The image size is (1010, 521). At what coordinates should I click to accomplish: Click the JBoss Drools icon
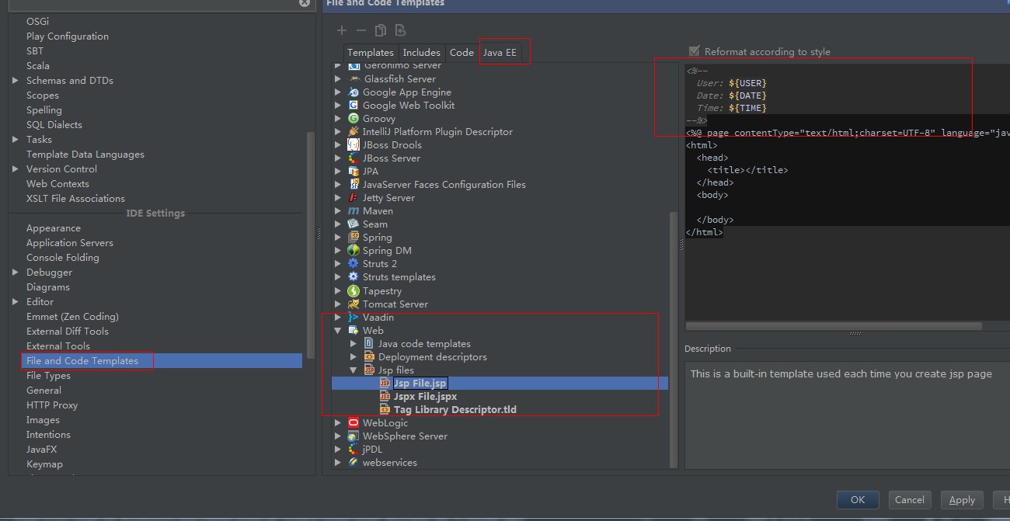[x=353, y=144]
